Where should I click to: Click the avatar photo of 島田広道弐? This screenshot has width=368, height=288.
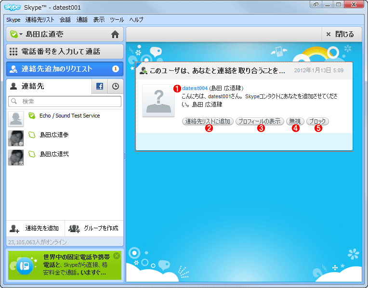[x=16, y=157]
